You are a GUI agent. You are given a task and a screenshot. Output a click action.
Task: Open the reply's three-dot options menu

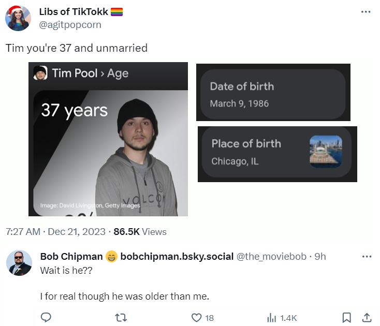pyautogui.click(x=366, y=257)
